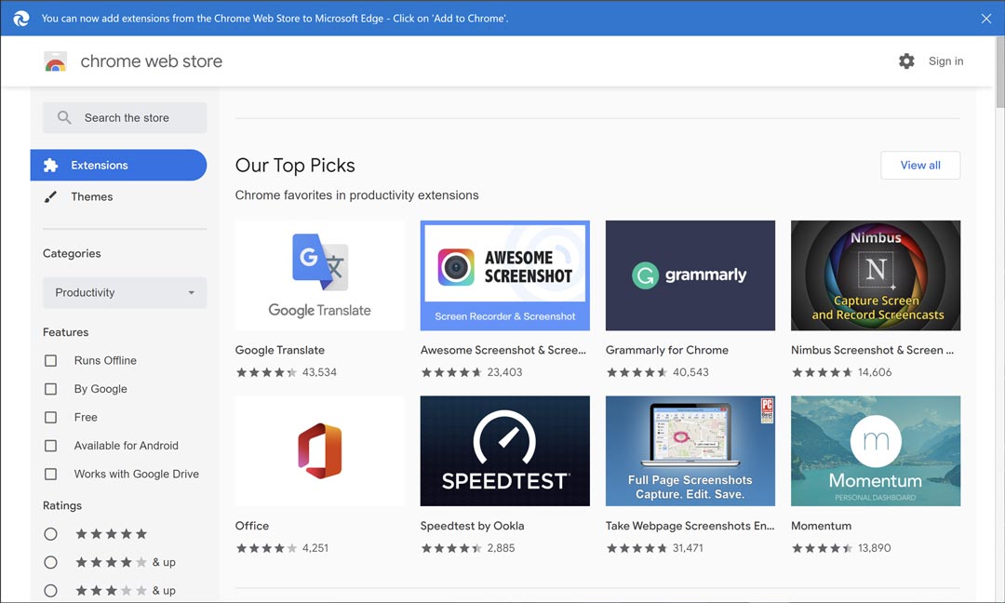
Task: Check the By Google filter
Action: point(50,388)
